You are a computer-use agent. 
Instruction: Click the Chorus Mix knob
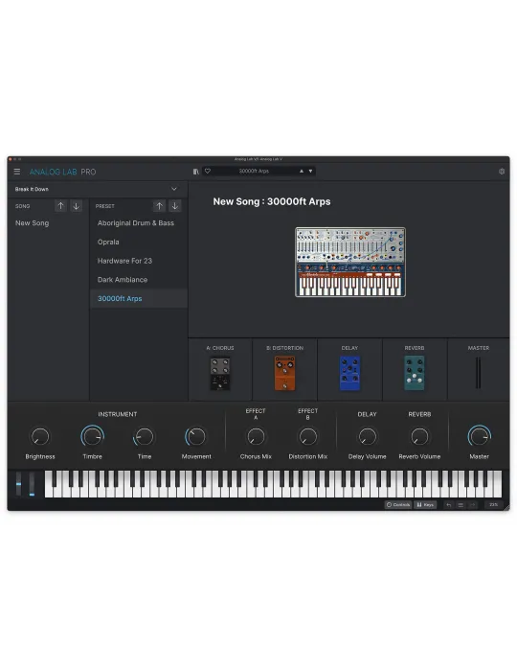coord(256,437)
